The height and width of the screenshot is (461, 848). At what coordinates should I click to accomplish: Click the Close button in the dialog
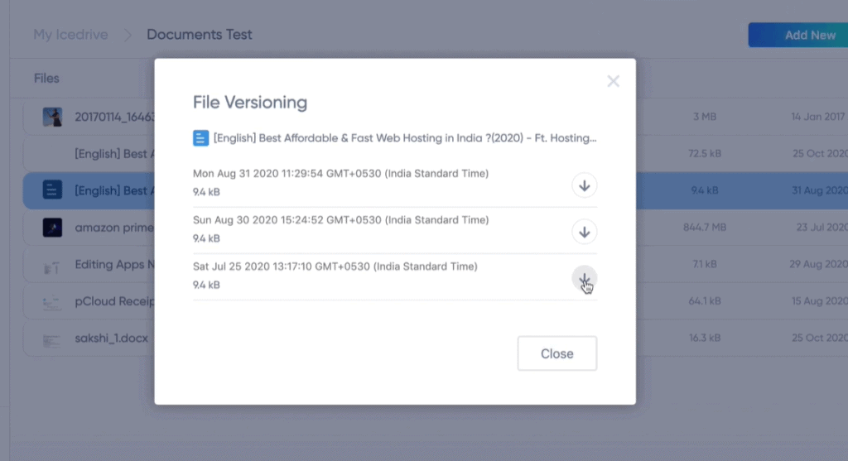(x=557, y=353)
